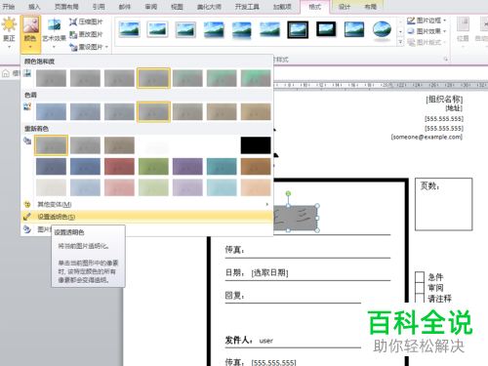The height and width of the screenshot is (366, 488).
Task: Select the highlighted tone swatch in 色调 row
Action: pos(153,111)
